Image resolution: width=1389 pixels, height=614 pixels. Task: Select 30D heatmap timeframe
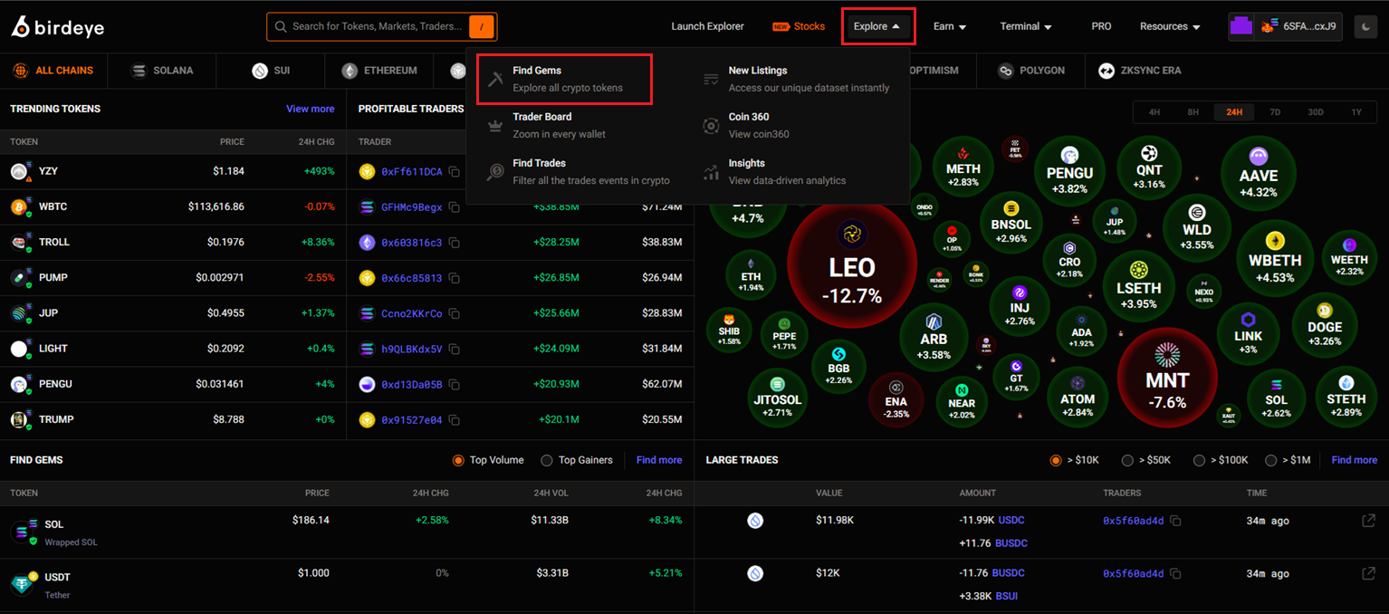coord(1315,112)
